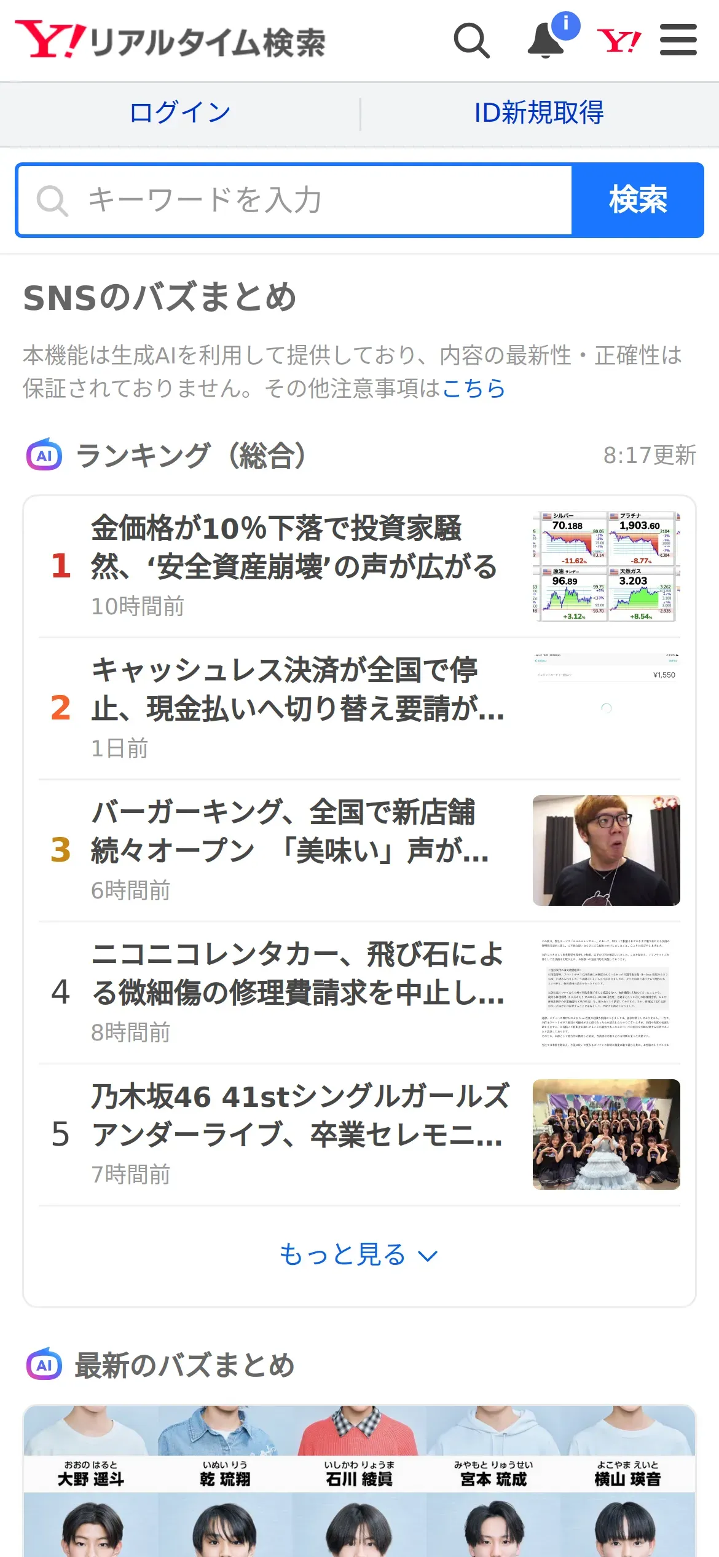Open the ID新規取得 tab
This screenshot has width=719, height=1557.
pos(539,113)
